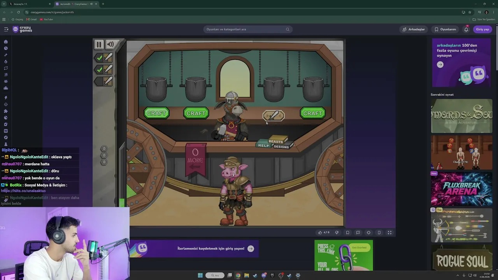Open Oyunlarım my games

[445, 29]
